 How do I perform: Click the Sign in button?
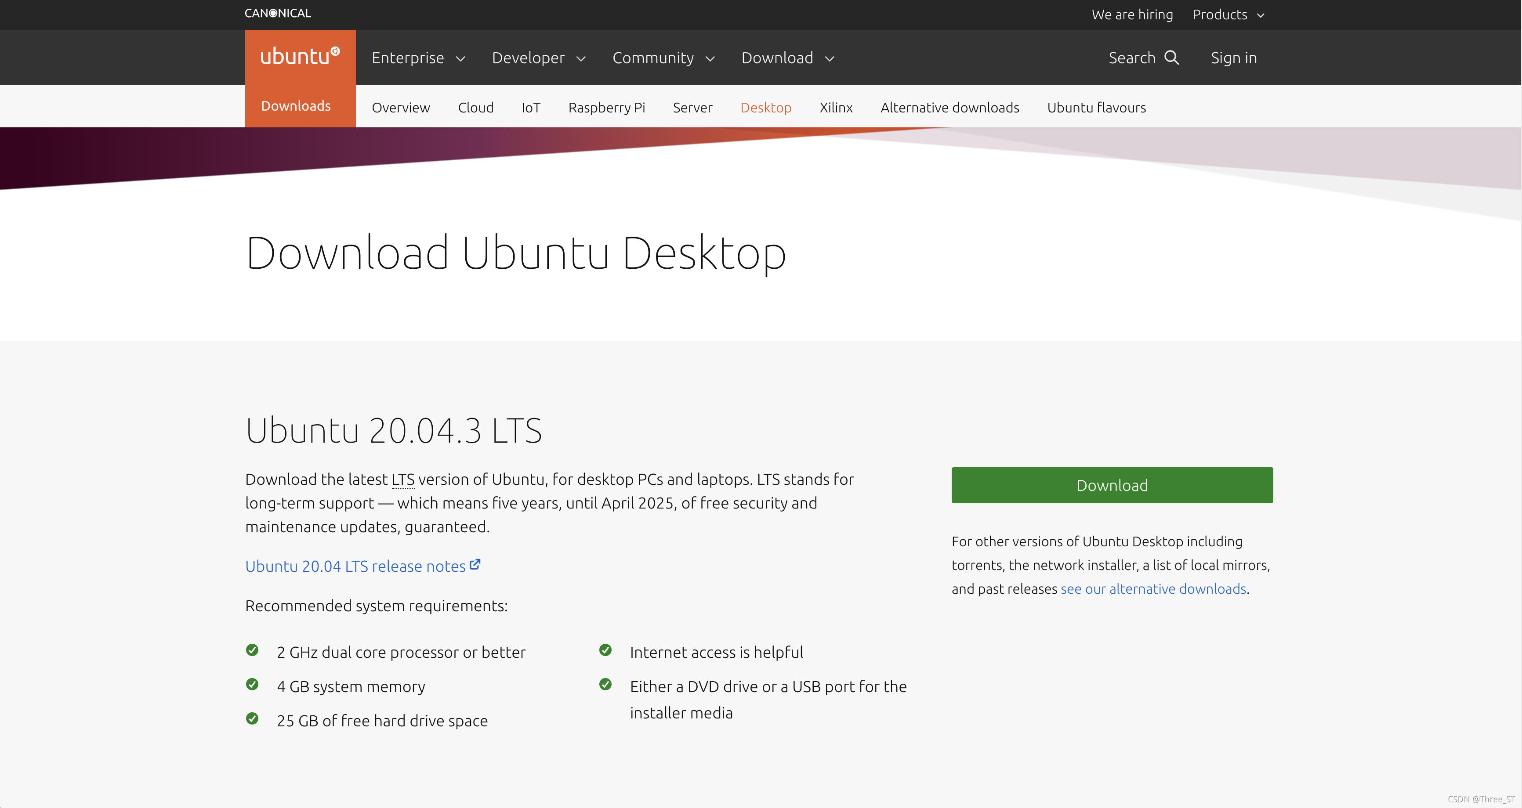coord(1233,58)
